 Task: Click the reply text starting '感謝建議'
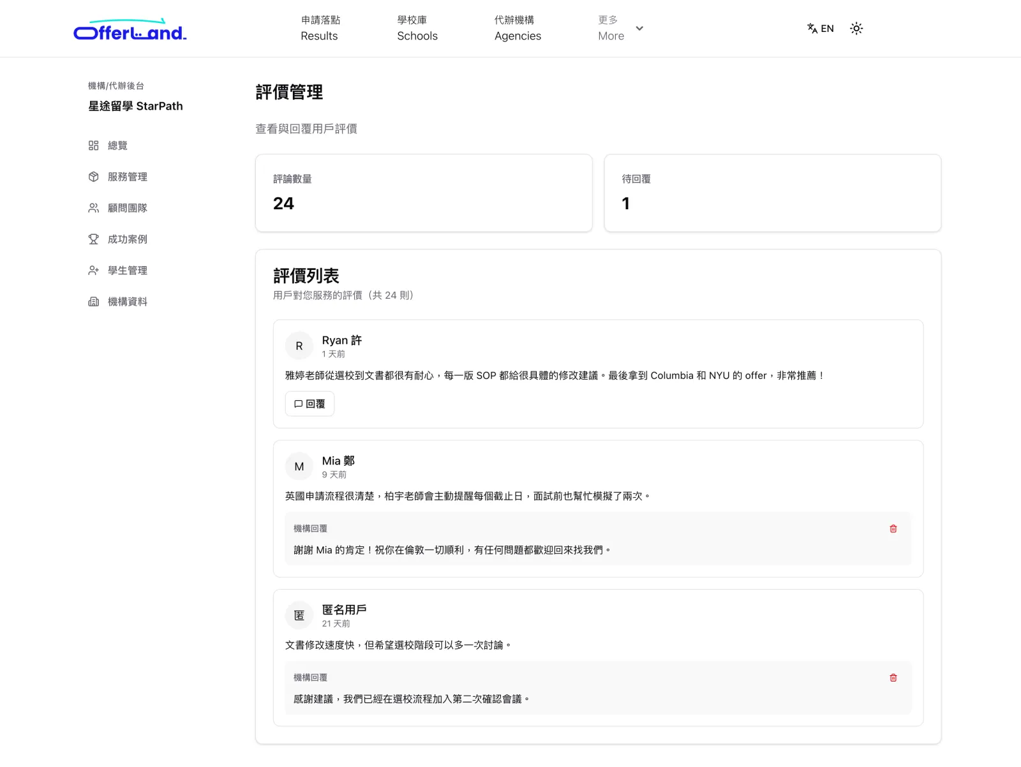(x=412, y=699)
